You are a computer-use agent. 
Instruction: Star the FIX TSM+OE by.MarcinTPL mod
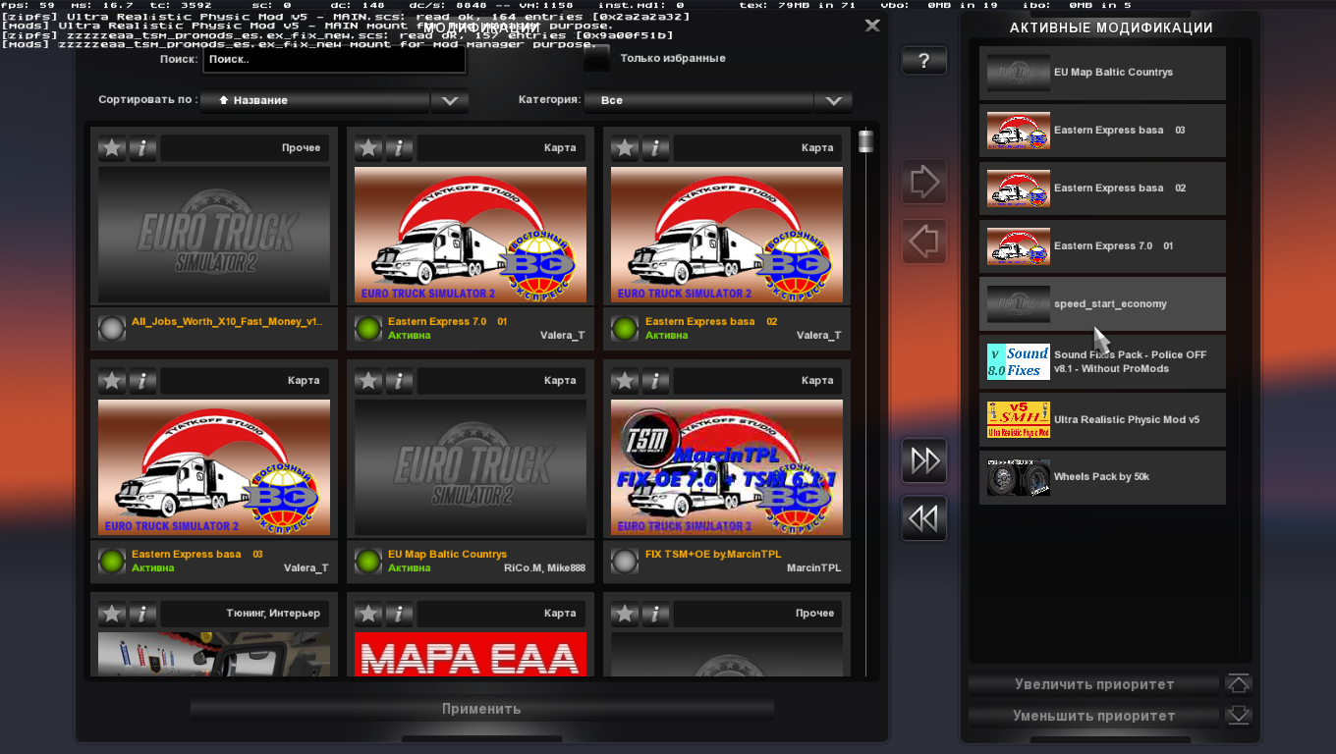pyautogui.click(x=625, y=381)
